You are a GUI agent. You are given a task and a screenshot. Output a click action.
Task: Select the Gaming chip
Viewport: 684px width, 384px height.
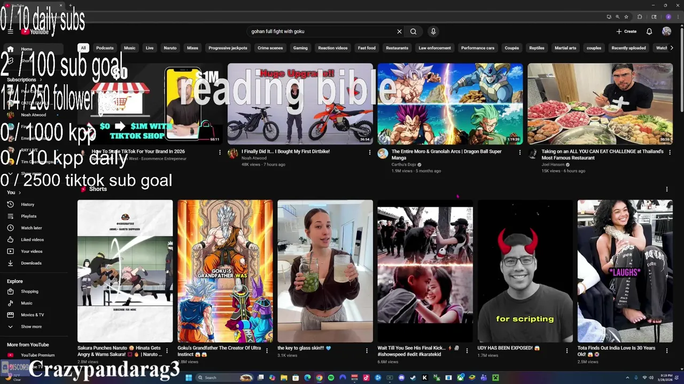(x=300, y=48)
